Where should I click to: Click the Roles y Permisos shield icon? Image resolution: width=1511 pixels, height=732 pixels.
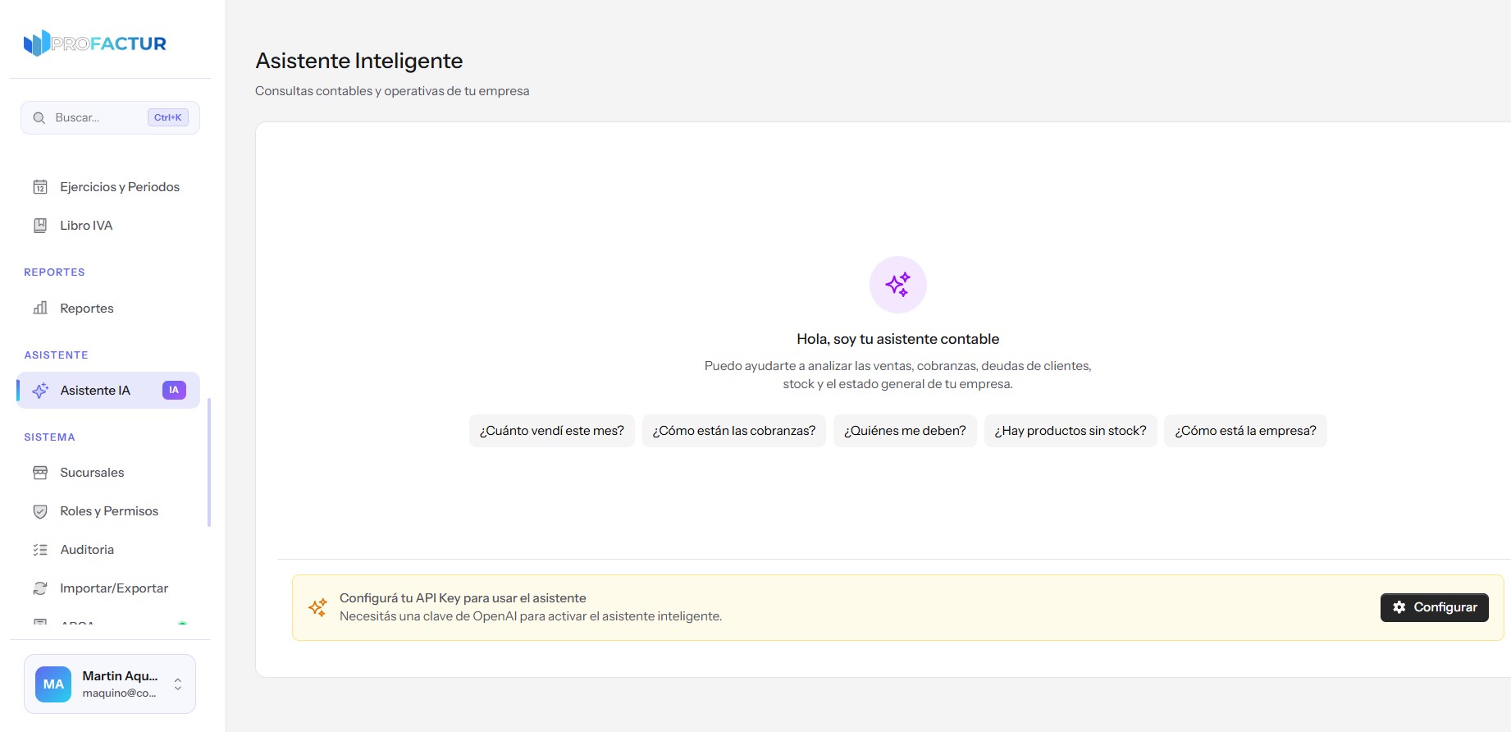pyautogui.click(x=40, y=511)
